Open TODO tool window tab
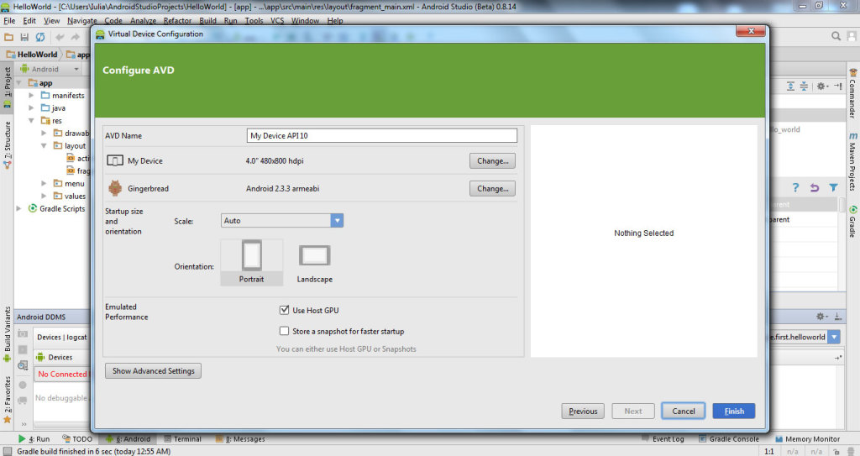Image resolution: width=860 pixels, height=456 pixels. [77, 439]
